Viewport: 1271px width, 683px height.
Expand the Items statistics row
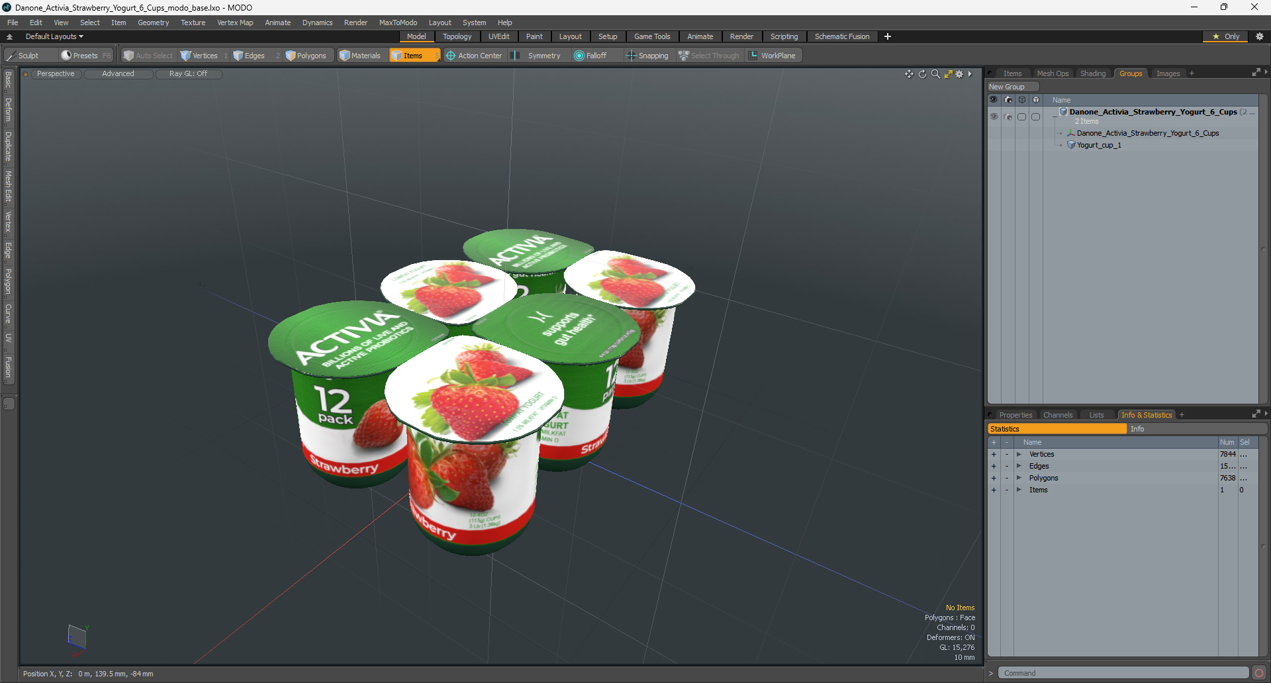(x=1019, y=490)
